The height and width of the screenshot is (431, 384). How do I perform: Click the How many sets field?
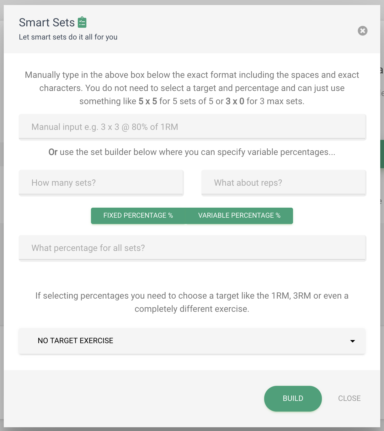(x=101, y=182)
